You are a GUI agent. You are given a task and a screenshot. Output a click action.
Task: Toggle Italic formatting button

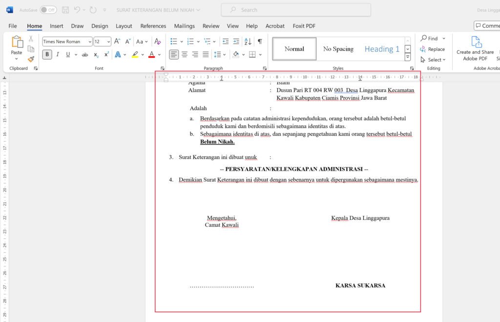point(58,54)
